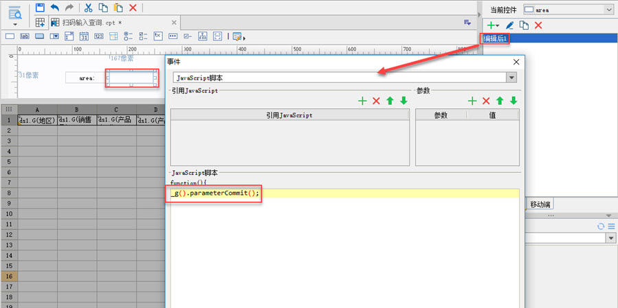Open the JavaScript脚本 event type dropdown
This screenshot has height=308, width=618.
coord(511,78)
